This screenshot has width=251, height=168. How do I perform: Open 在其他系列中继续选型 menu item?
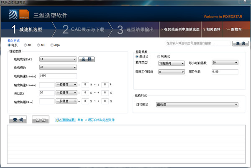181,30
